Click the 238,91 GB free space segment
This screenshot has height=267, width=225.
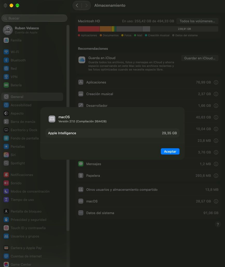pyautogui.click(x=184, y=29)
